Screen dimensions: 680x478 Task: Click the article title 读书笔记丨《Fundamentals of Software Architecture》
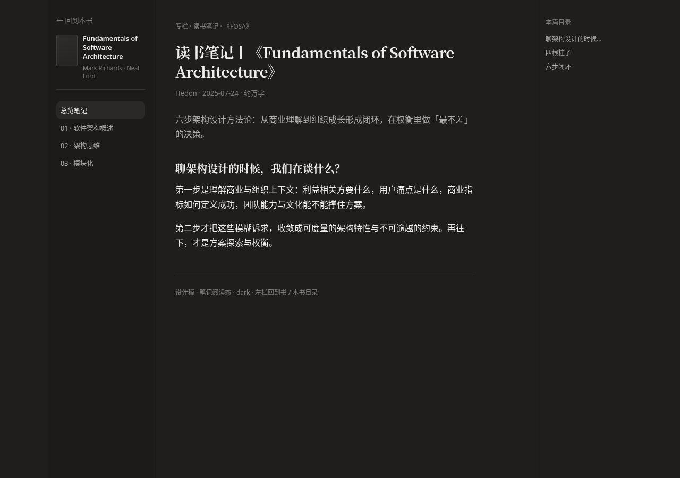tap(314, 62)
